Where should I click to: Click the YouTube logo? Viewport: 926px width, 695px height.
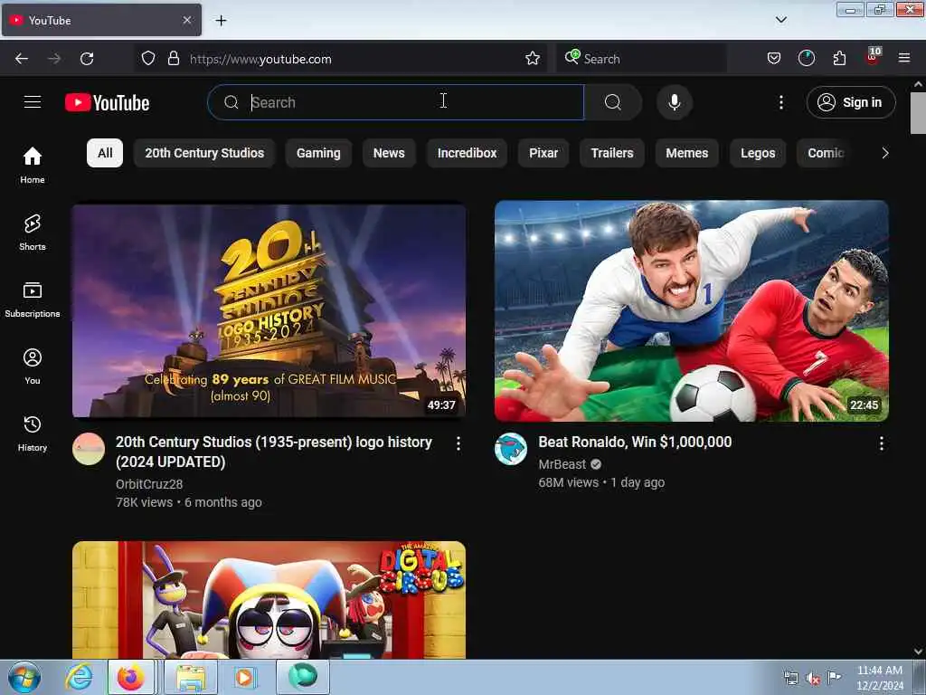[107, 103]
